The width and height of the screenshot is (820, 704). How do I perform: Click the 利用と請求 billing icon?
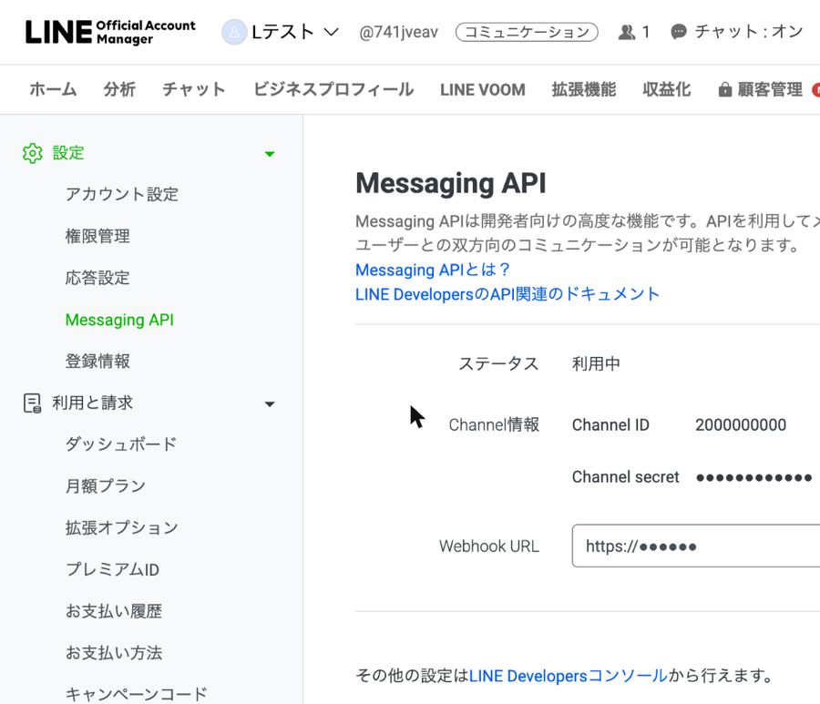click(33, 403)
